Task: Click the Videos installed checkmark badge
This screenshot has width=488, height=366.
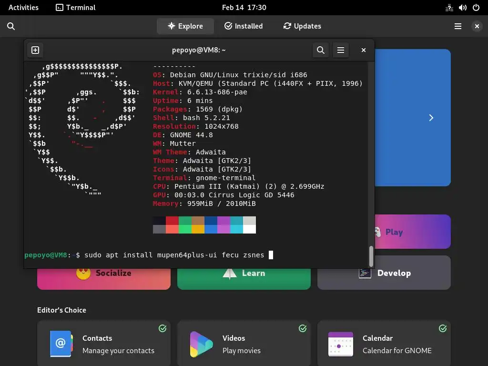Action: pos(303,328)
